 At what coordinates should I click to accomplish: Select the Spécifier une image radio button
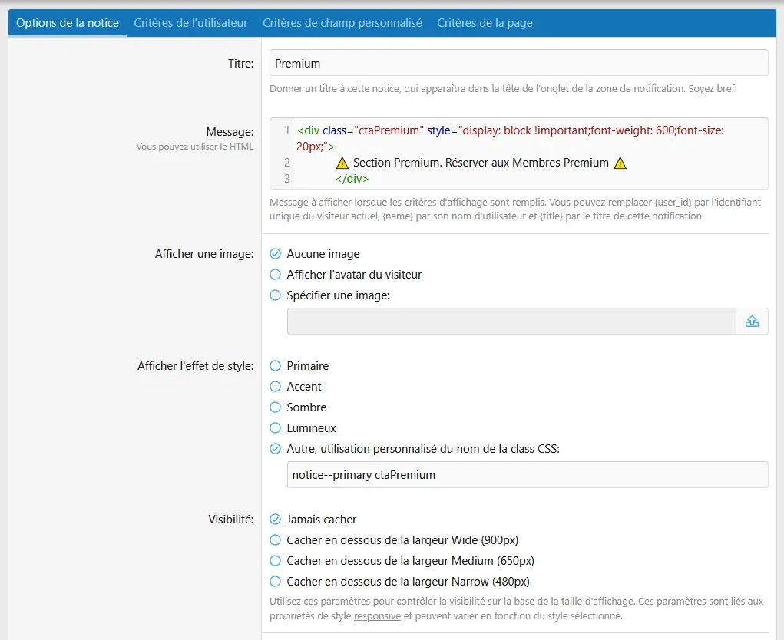[x=276, y=295]
